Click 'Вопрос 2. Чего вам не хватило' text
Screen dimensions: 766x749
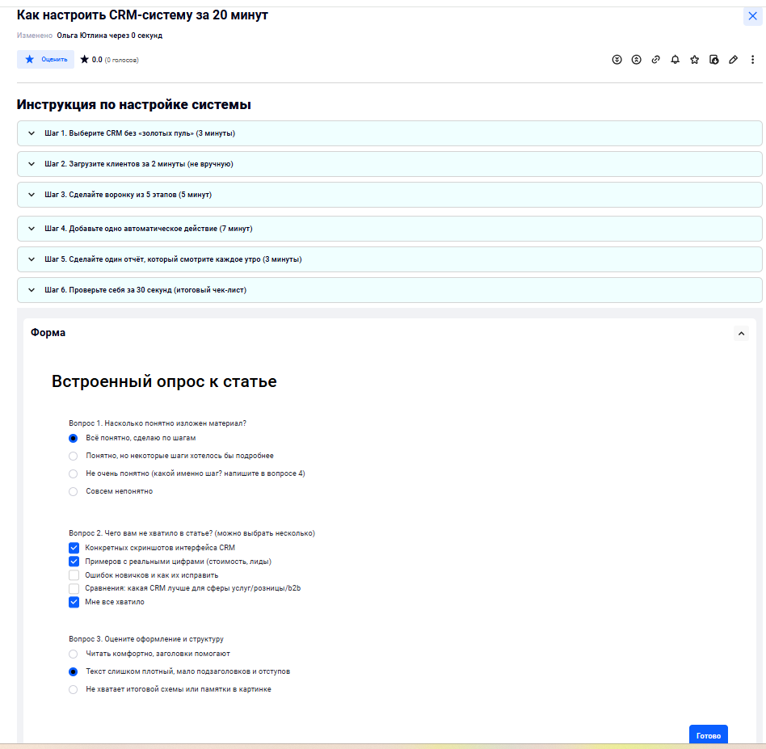[192, 533]
